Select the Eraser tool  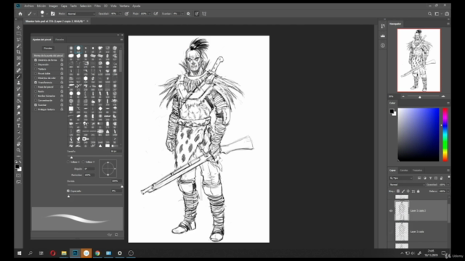tap(18, 95)
